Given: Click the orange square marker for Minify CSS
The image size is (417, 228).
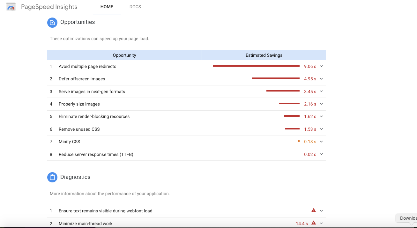Looking at the screenshot, I should click(299, 141).
